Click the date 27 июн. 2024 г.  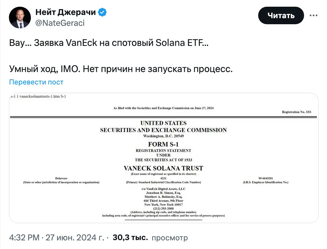[75, 238]
